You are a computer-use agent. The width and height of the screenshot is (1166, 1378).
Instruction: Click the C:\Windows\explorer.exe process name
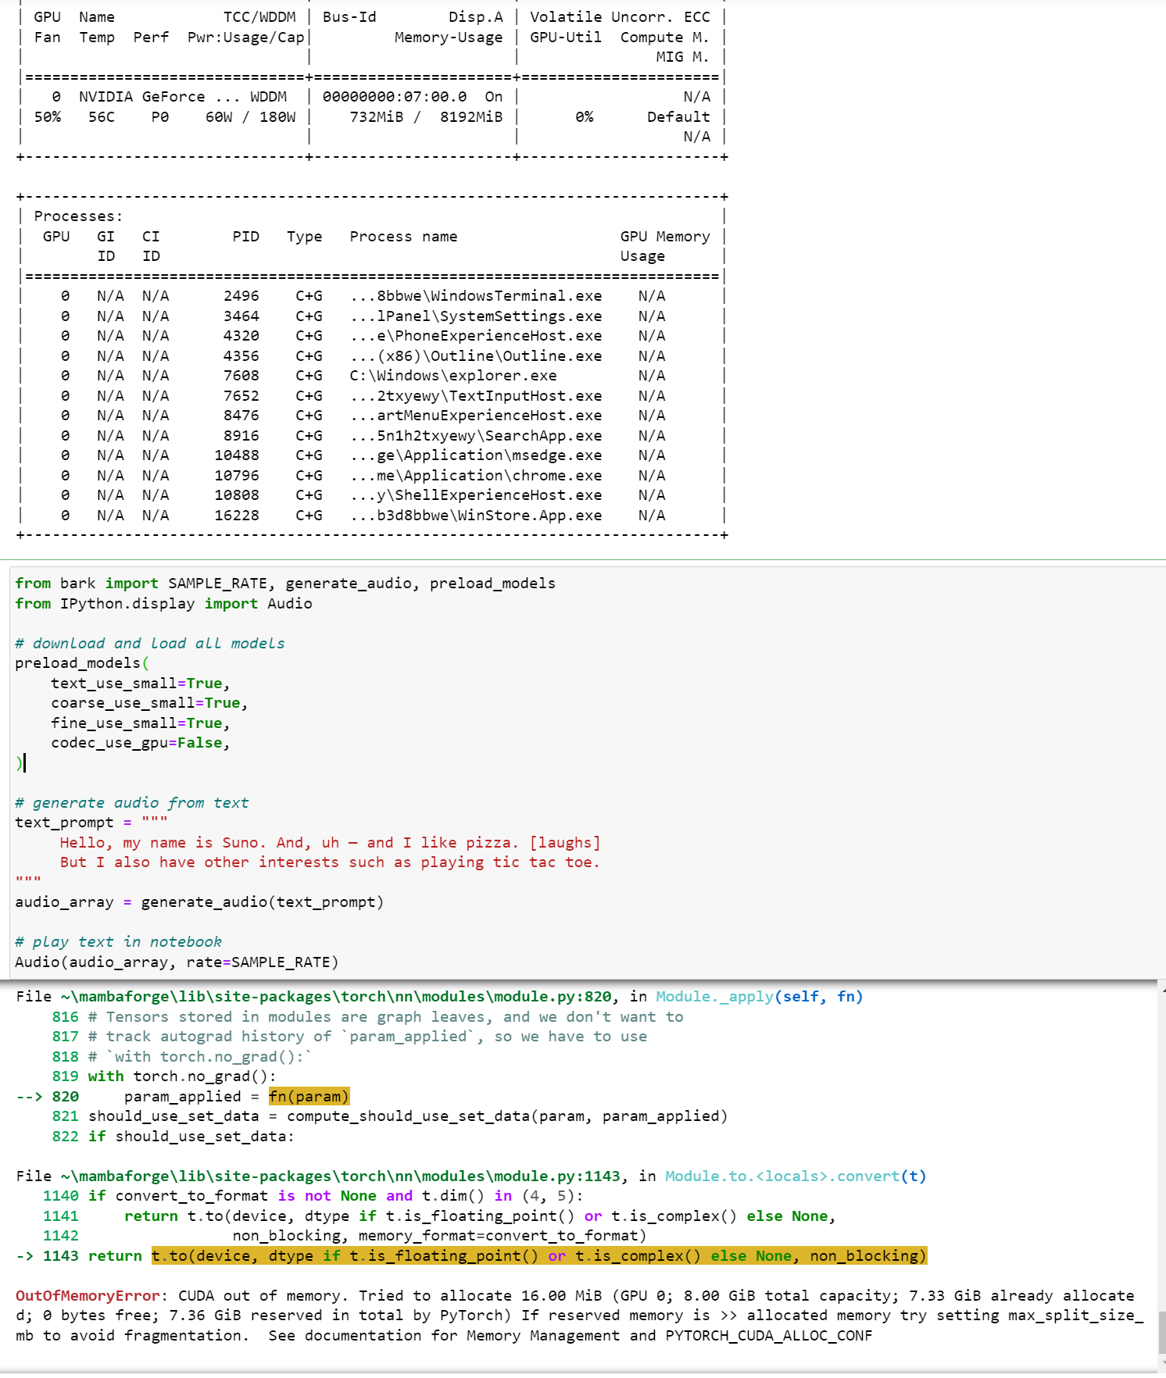[453, 376]
